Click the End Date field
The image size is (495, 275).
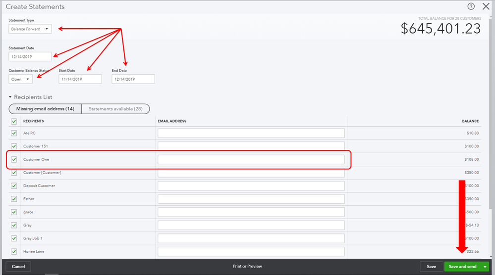pyautogui.click(x=133, y=79)
